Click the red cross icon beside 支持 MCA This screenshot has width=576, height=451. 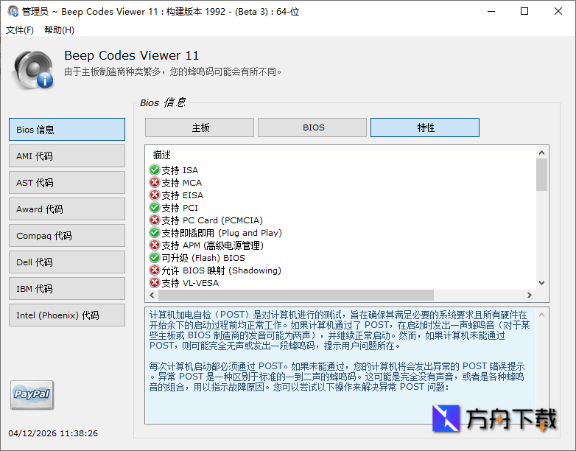point(155,182)
